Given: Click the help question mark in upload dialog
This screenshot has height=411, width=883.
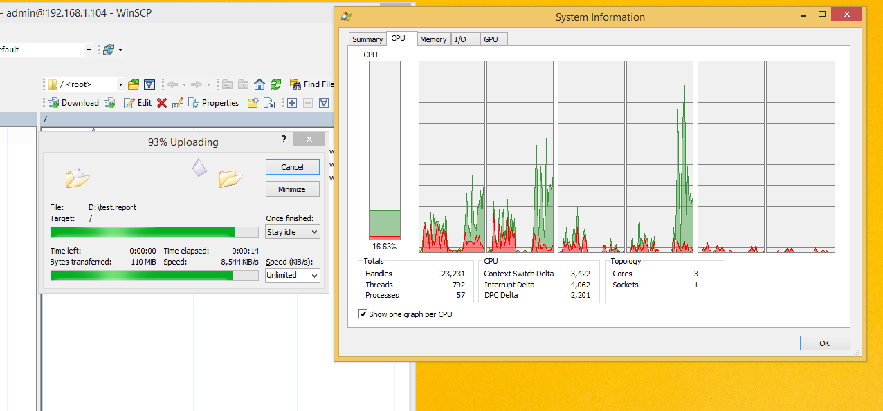Looking at the screenshot, I should (284, 139).
